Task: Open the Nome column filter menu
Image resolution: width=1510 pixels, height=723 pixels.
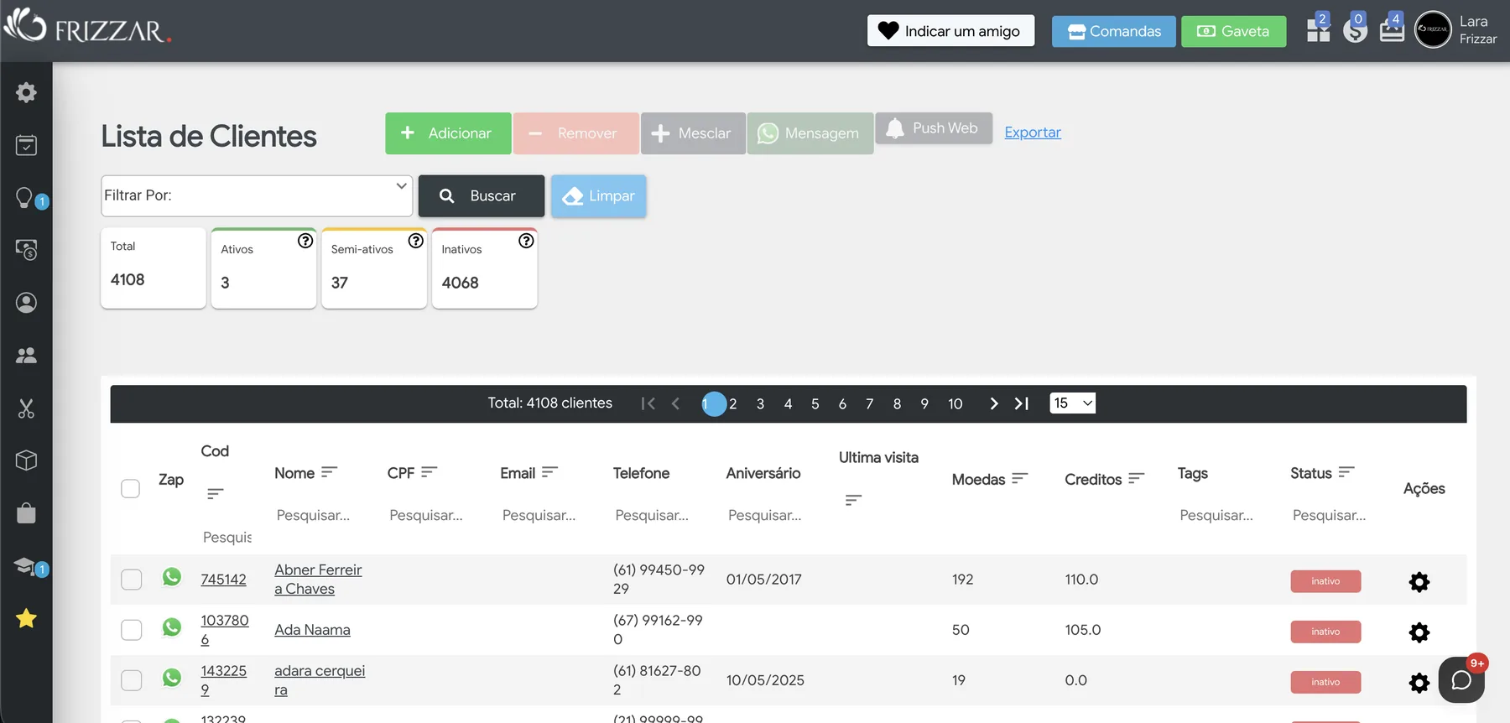Action: coord(329,472)
